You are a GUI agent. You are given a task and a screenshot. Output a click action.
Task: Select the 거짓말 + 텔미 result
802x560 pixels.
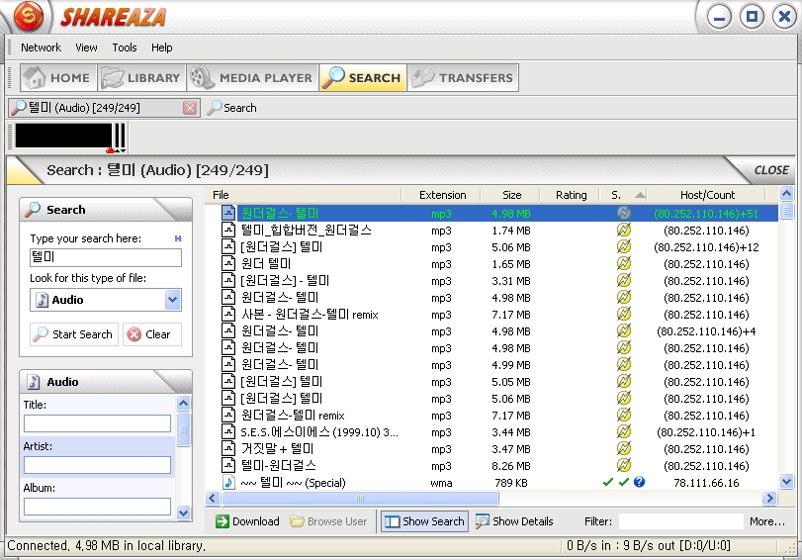(491, 449)
